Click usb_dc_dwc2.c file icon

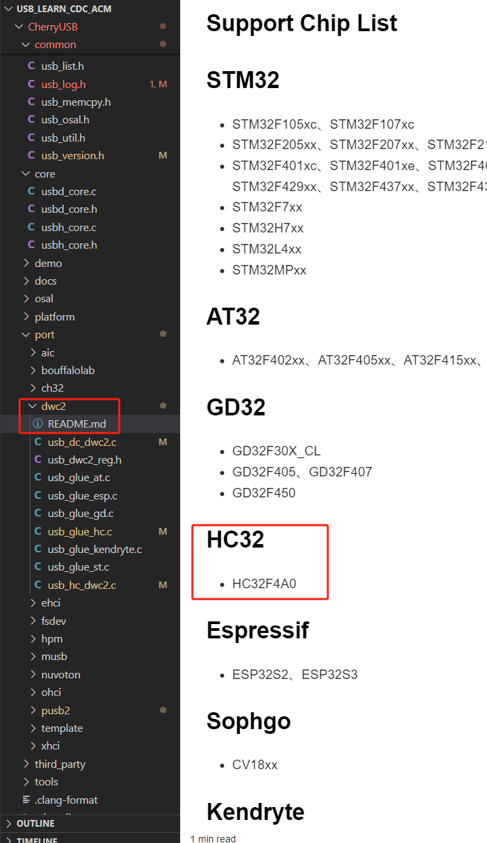(x=38, y=442)
